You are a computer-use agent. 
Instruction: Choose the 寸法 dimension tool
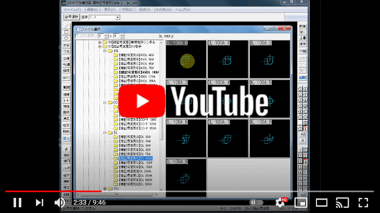(66, 51)
